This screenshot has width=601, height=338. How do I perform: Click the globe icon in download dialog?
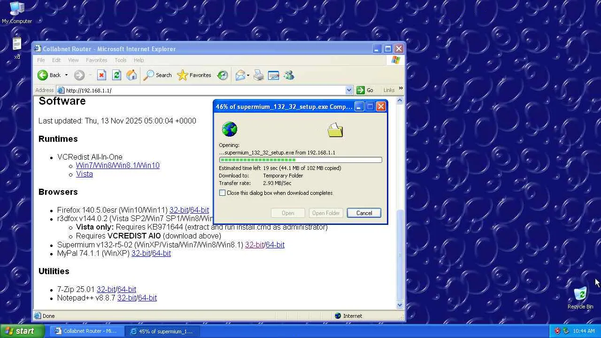[230, 129]
